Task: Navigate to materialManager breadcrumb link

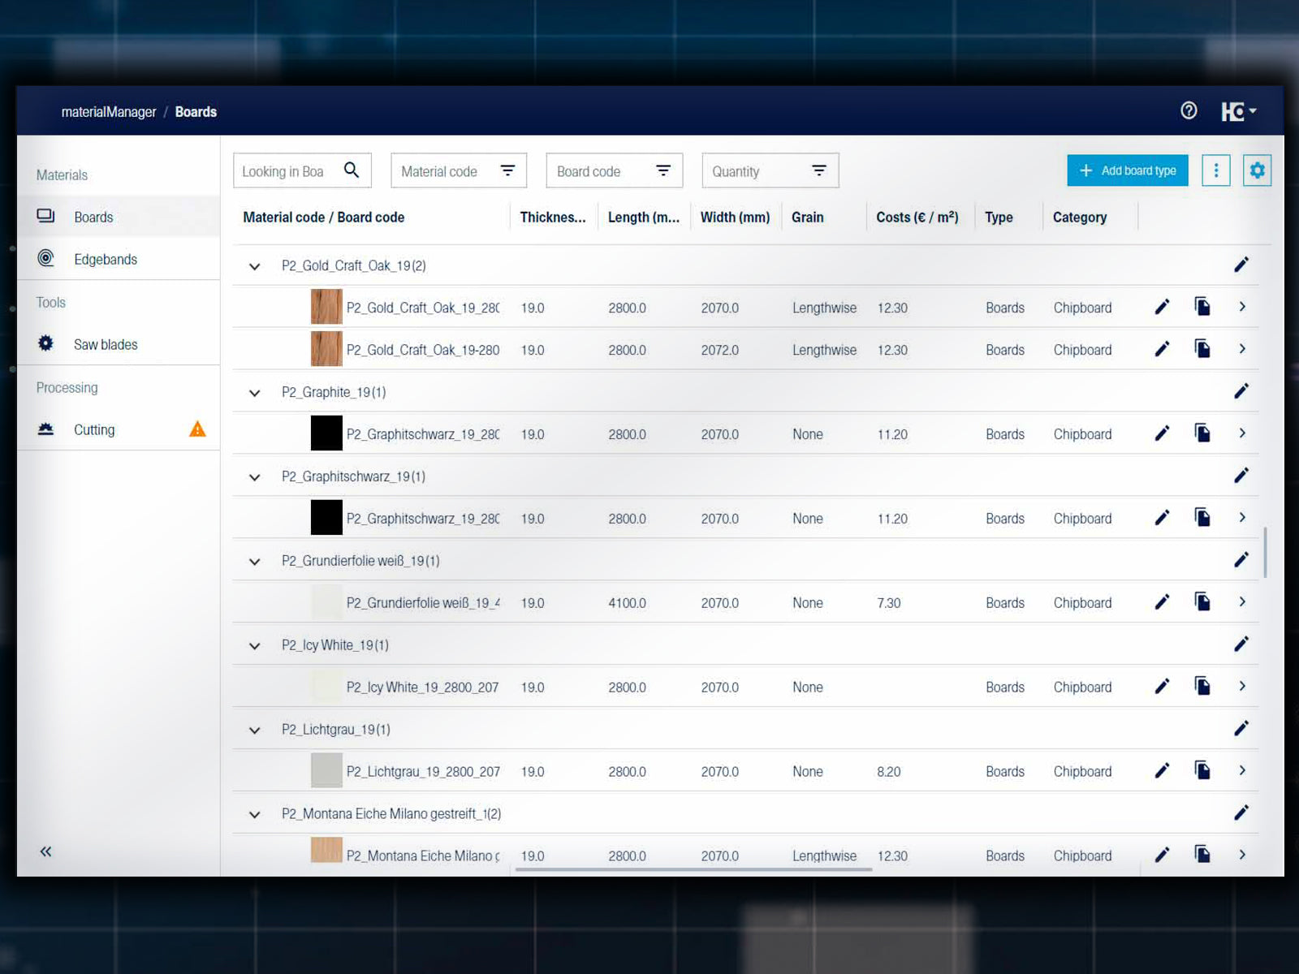Action: coord(109,112)
